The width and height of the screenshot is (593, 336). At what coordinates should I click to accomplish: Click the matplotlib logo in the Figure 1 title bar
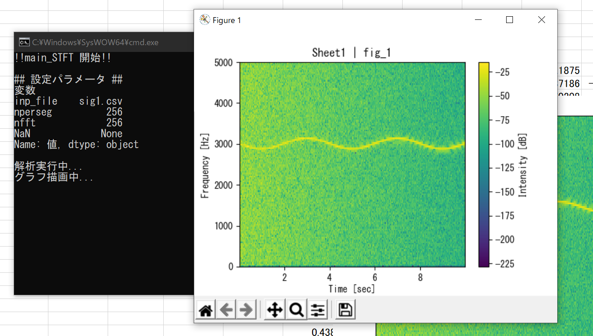coord(204,20)
